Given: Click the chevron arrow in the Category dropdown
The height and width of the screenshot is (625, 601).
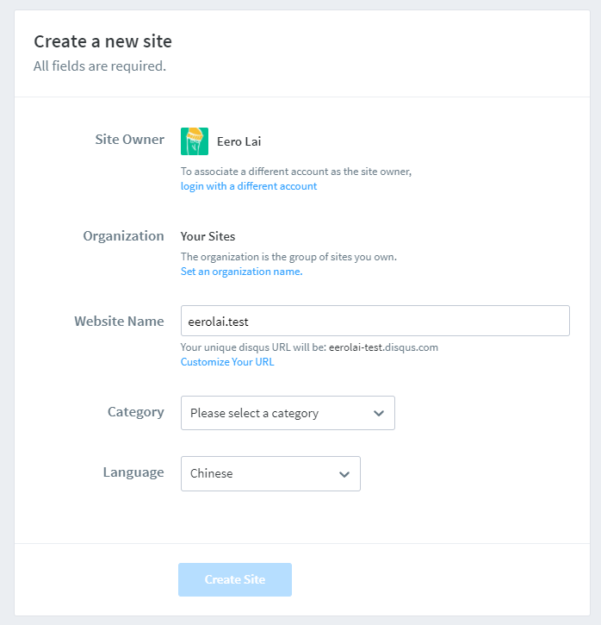Looking at the screenshot, I should (x=379, y=413).
